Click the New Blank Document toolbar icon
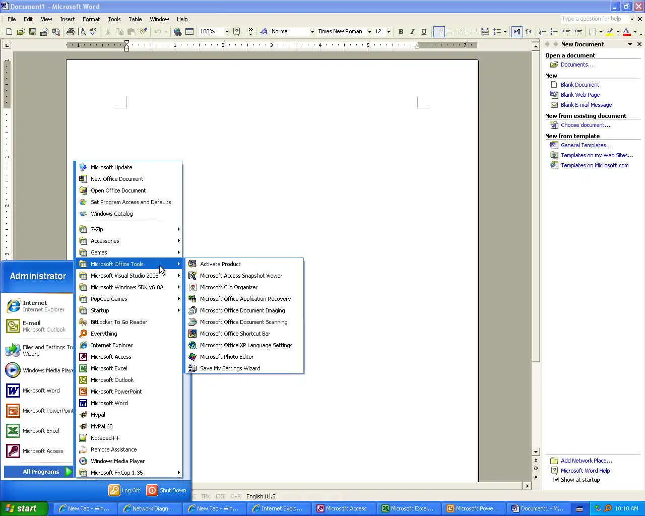This screenshot has width=645, height=516. [9, 32]
